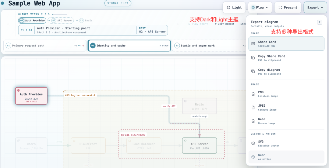Click Play story button

point(198,24)
